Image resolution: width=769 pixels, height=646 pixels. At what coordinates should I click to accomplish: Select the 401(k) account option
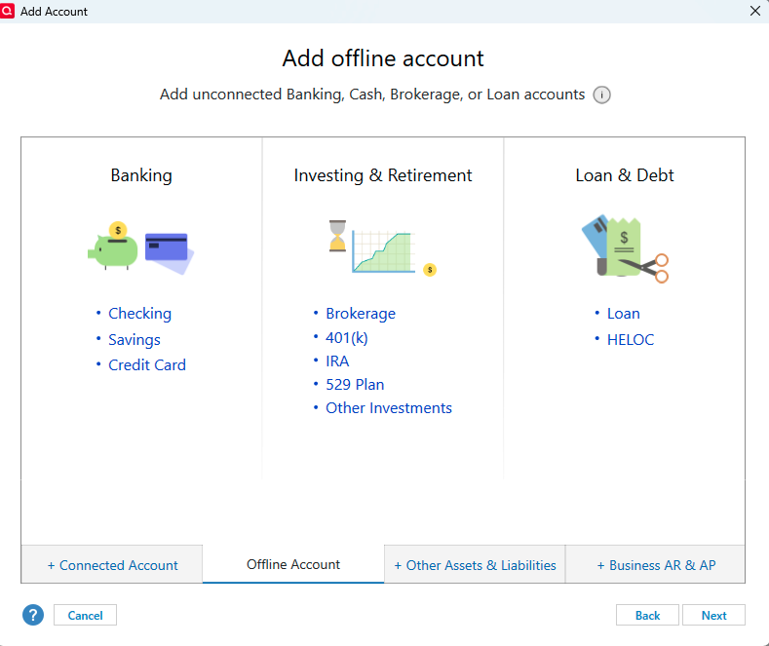(x=347, y=338)
